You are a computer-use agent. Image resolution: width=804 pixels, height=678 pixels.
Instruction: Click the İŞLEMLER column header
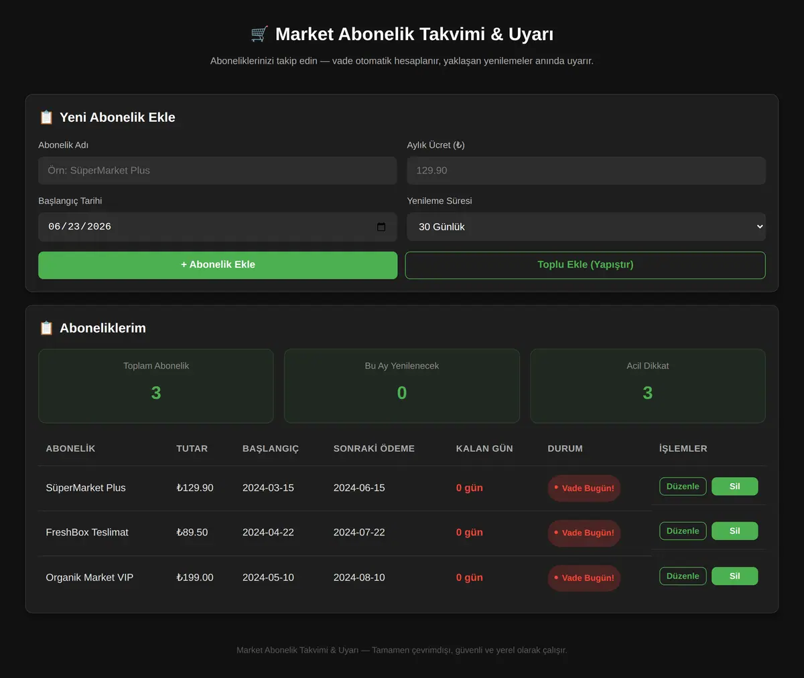click(683, 448)
